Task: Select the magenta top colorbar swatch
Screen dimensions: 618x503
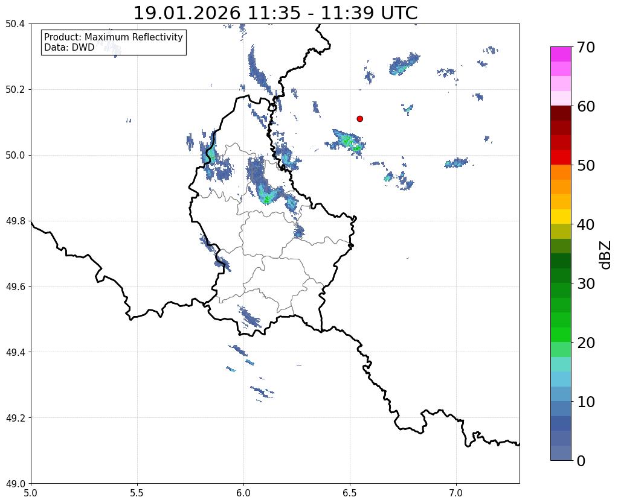Action: [561, 54]
